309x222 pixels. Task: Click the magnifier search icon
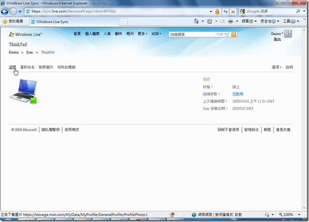298,11
